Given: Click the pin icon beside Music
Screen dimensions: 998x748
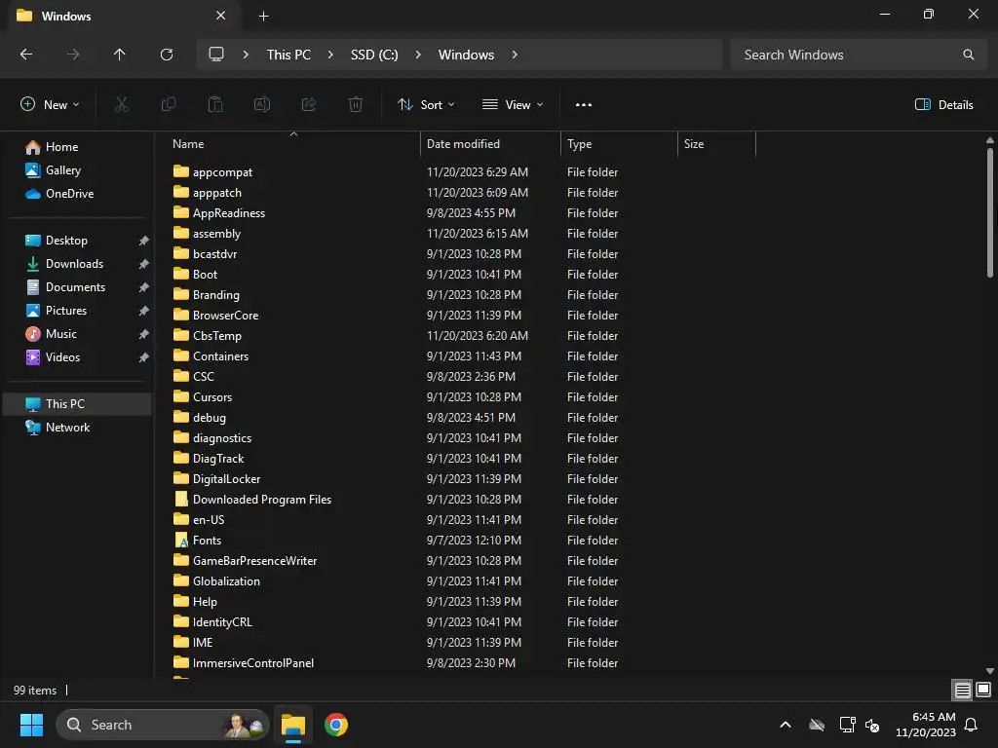Looking at the screenshot, I should (x=144, y=334).
